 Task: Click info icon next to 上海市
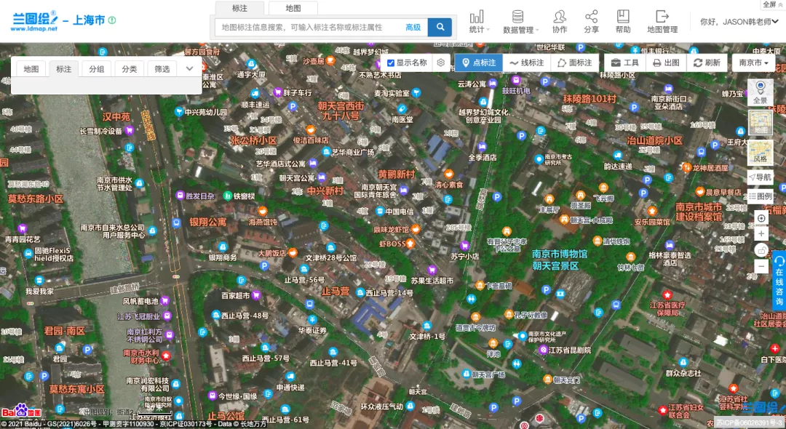[x=112, y=20]
